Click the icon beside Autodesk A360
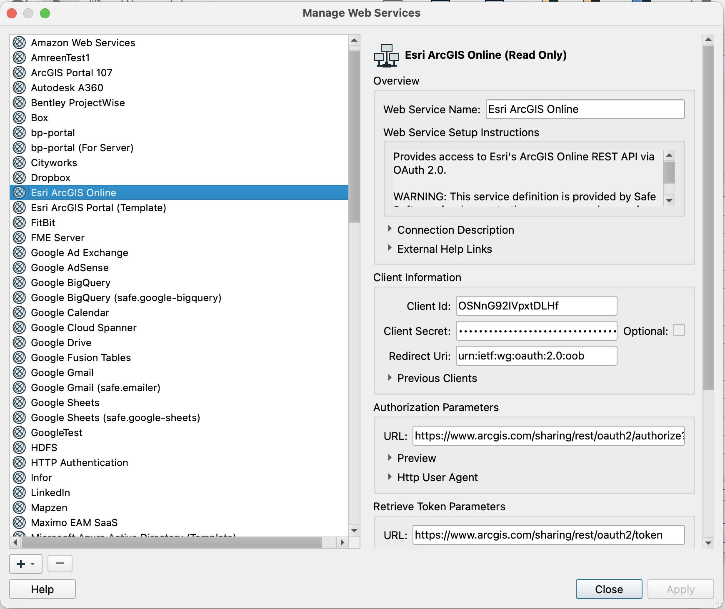Screen dimensions: 725x609 (x=19, y=87)
